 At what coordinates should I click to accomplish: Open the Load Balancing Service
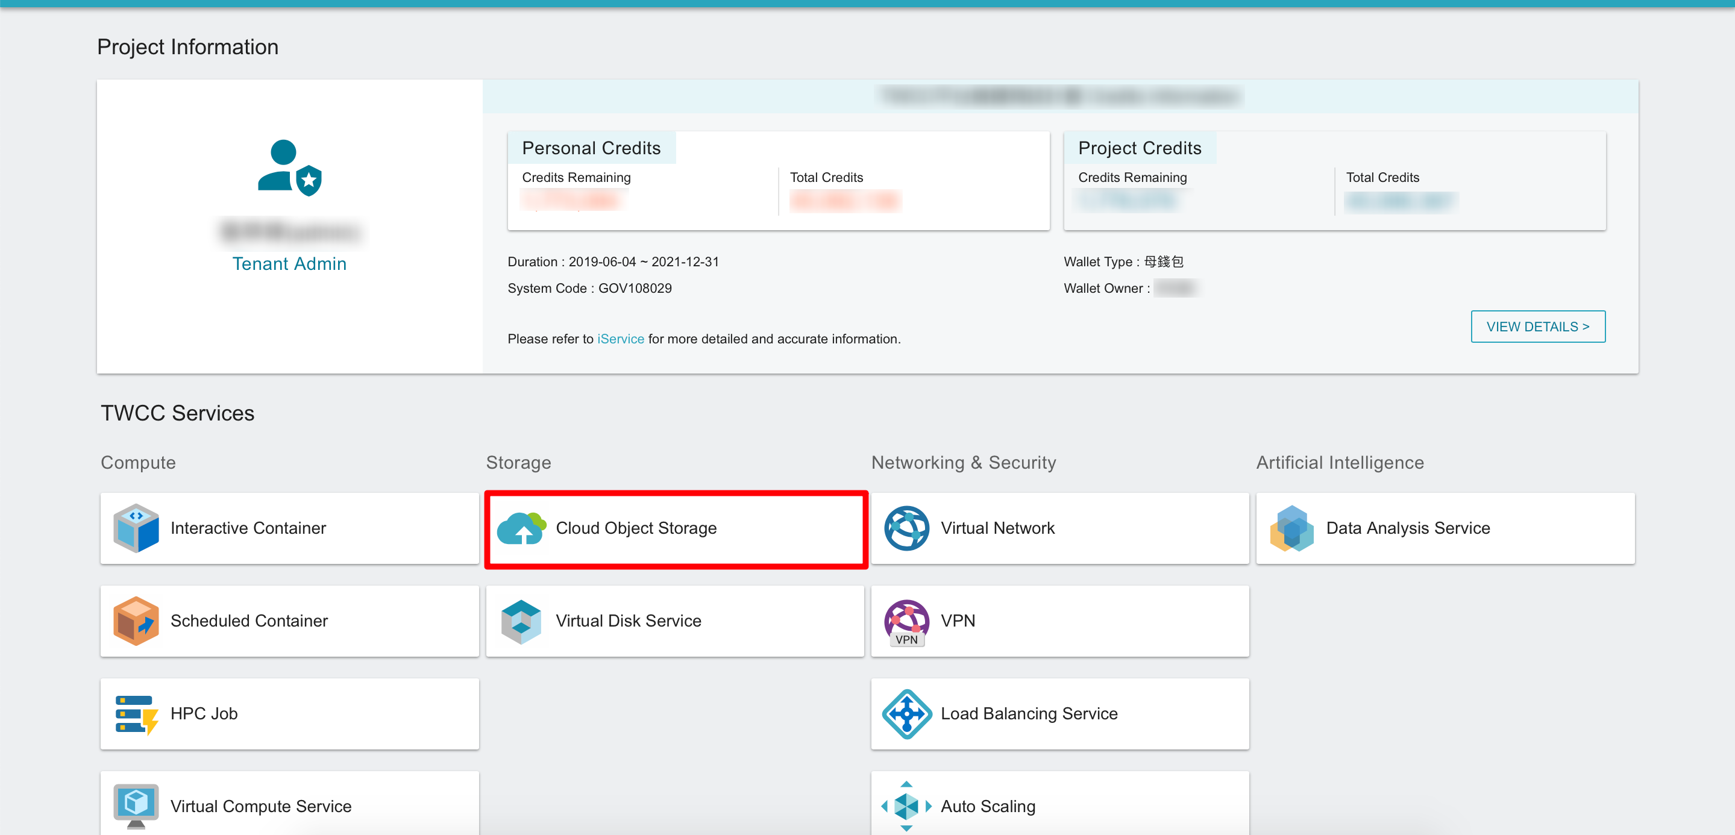click(x=1060, y=714)
